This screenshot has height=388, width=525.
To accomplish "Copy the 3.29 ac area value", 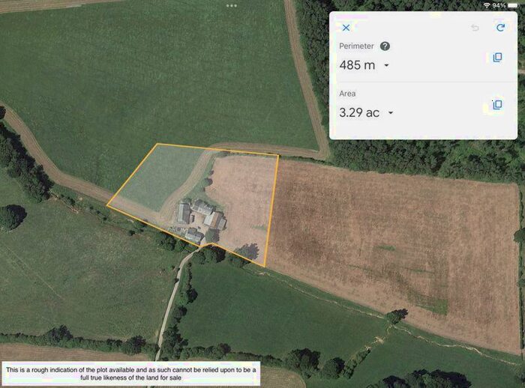I will (497, 105).
